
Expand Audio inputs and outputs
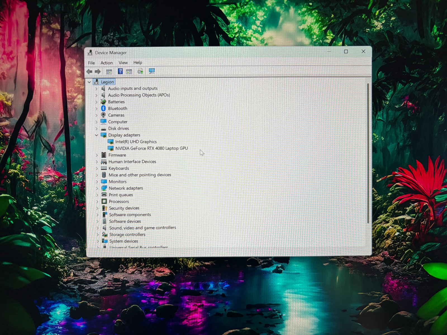(96, 88)
